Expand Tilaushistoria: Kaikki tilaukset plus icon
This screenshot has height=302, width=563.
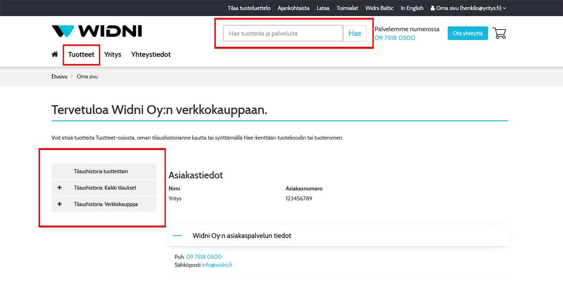click(x=60, y=188)
